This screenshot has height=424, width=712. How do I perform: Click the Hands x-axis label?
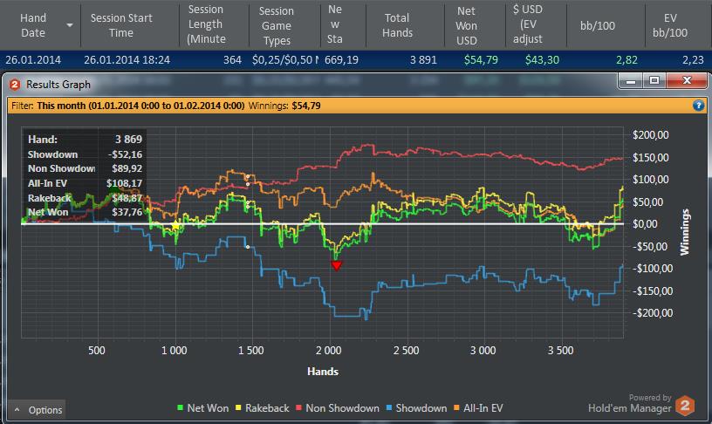click(x=323, y=372)
